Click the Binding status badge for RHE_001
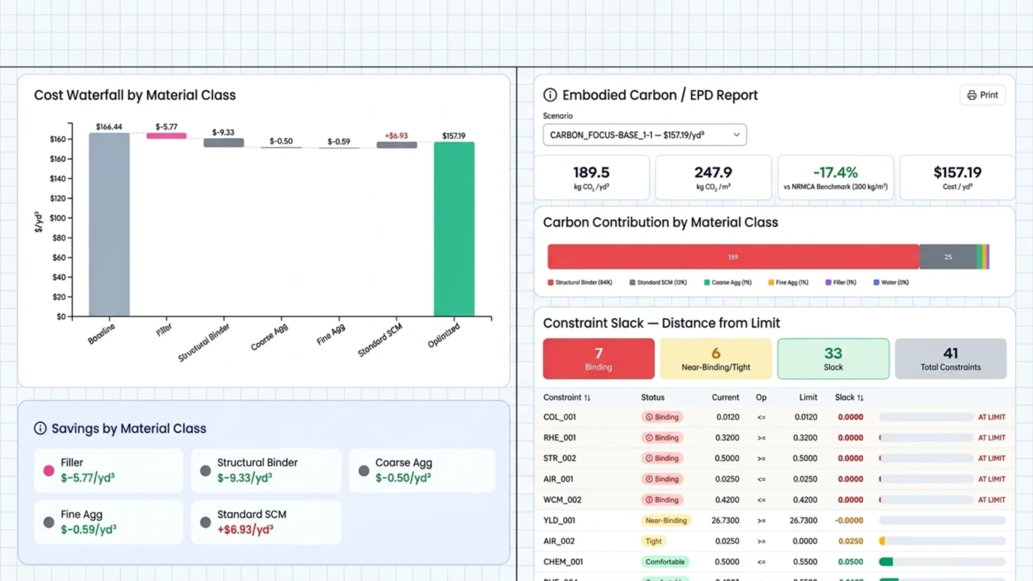The image size is (1033, 581). (662, 438)
